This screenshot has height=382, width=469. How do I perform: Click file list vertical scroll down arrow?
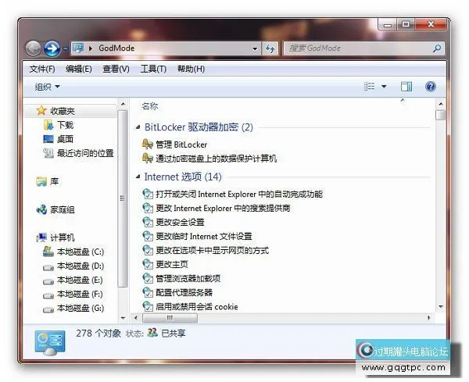point(441,307)
